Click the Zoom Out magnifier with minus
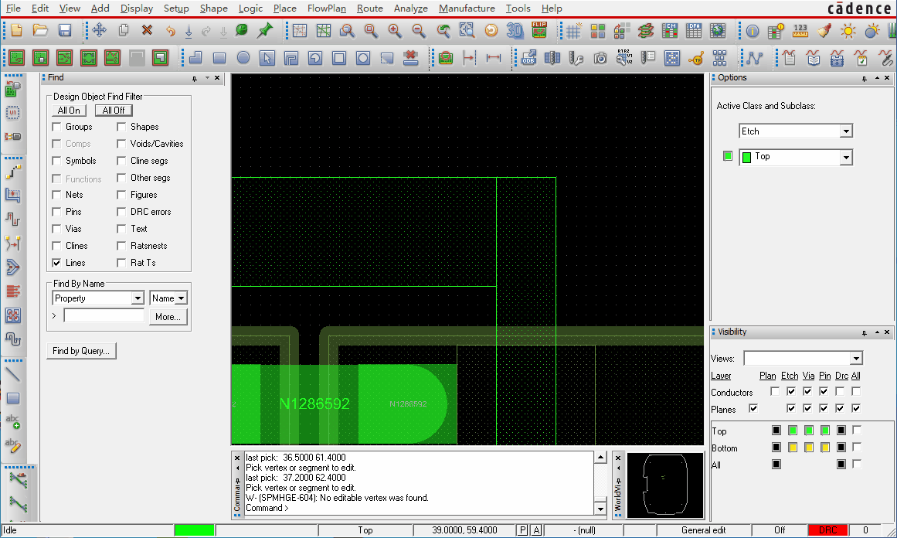This screenshot has width=897, height=538. (418, 30)
